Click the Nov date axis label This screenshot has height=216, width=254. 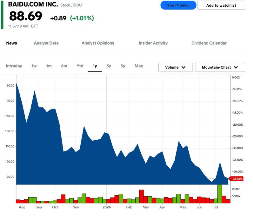click(76, 207)
